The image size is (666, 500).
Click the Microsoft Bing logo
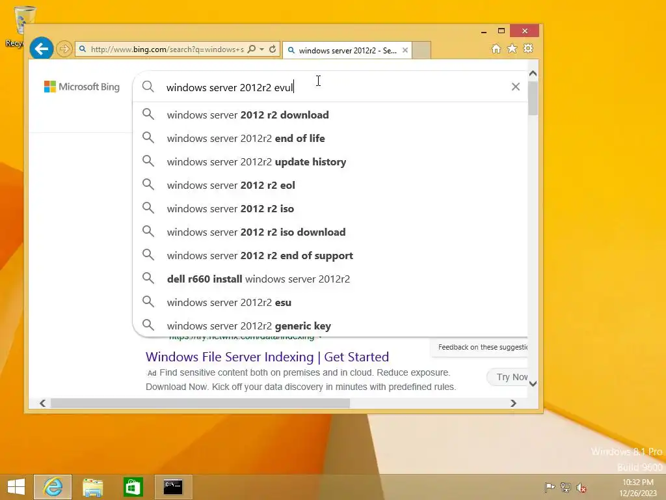coord(82,87)
